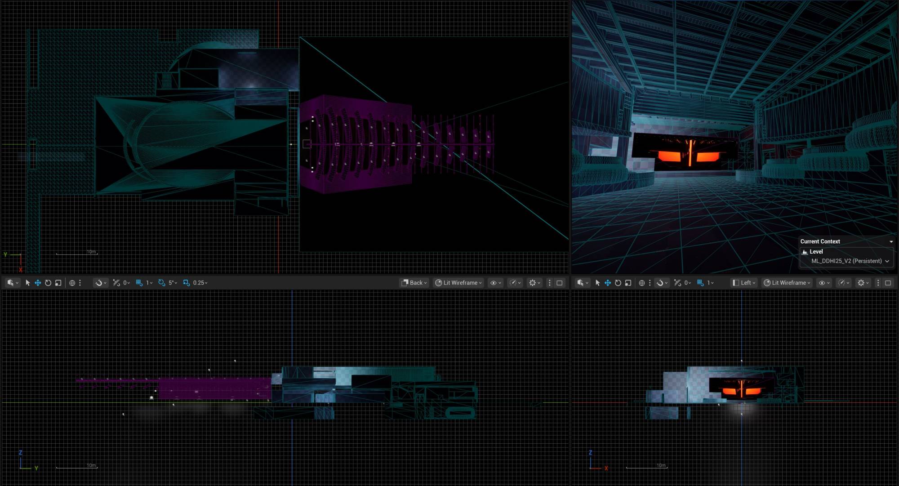Screen dimensions: 899x486
Task: Select the Scale tool in Back viewport
Action: 58,283
